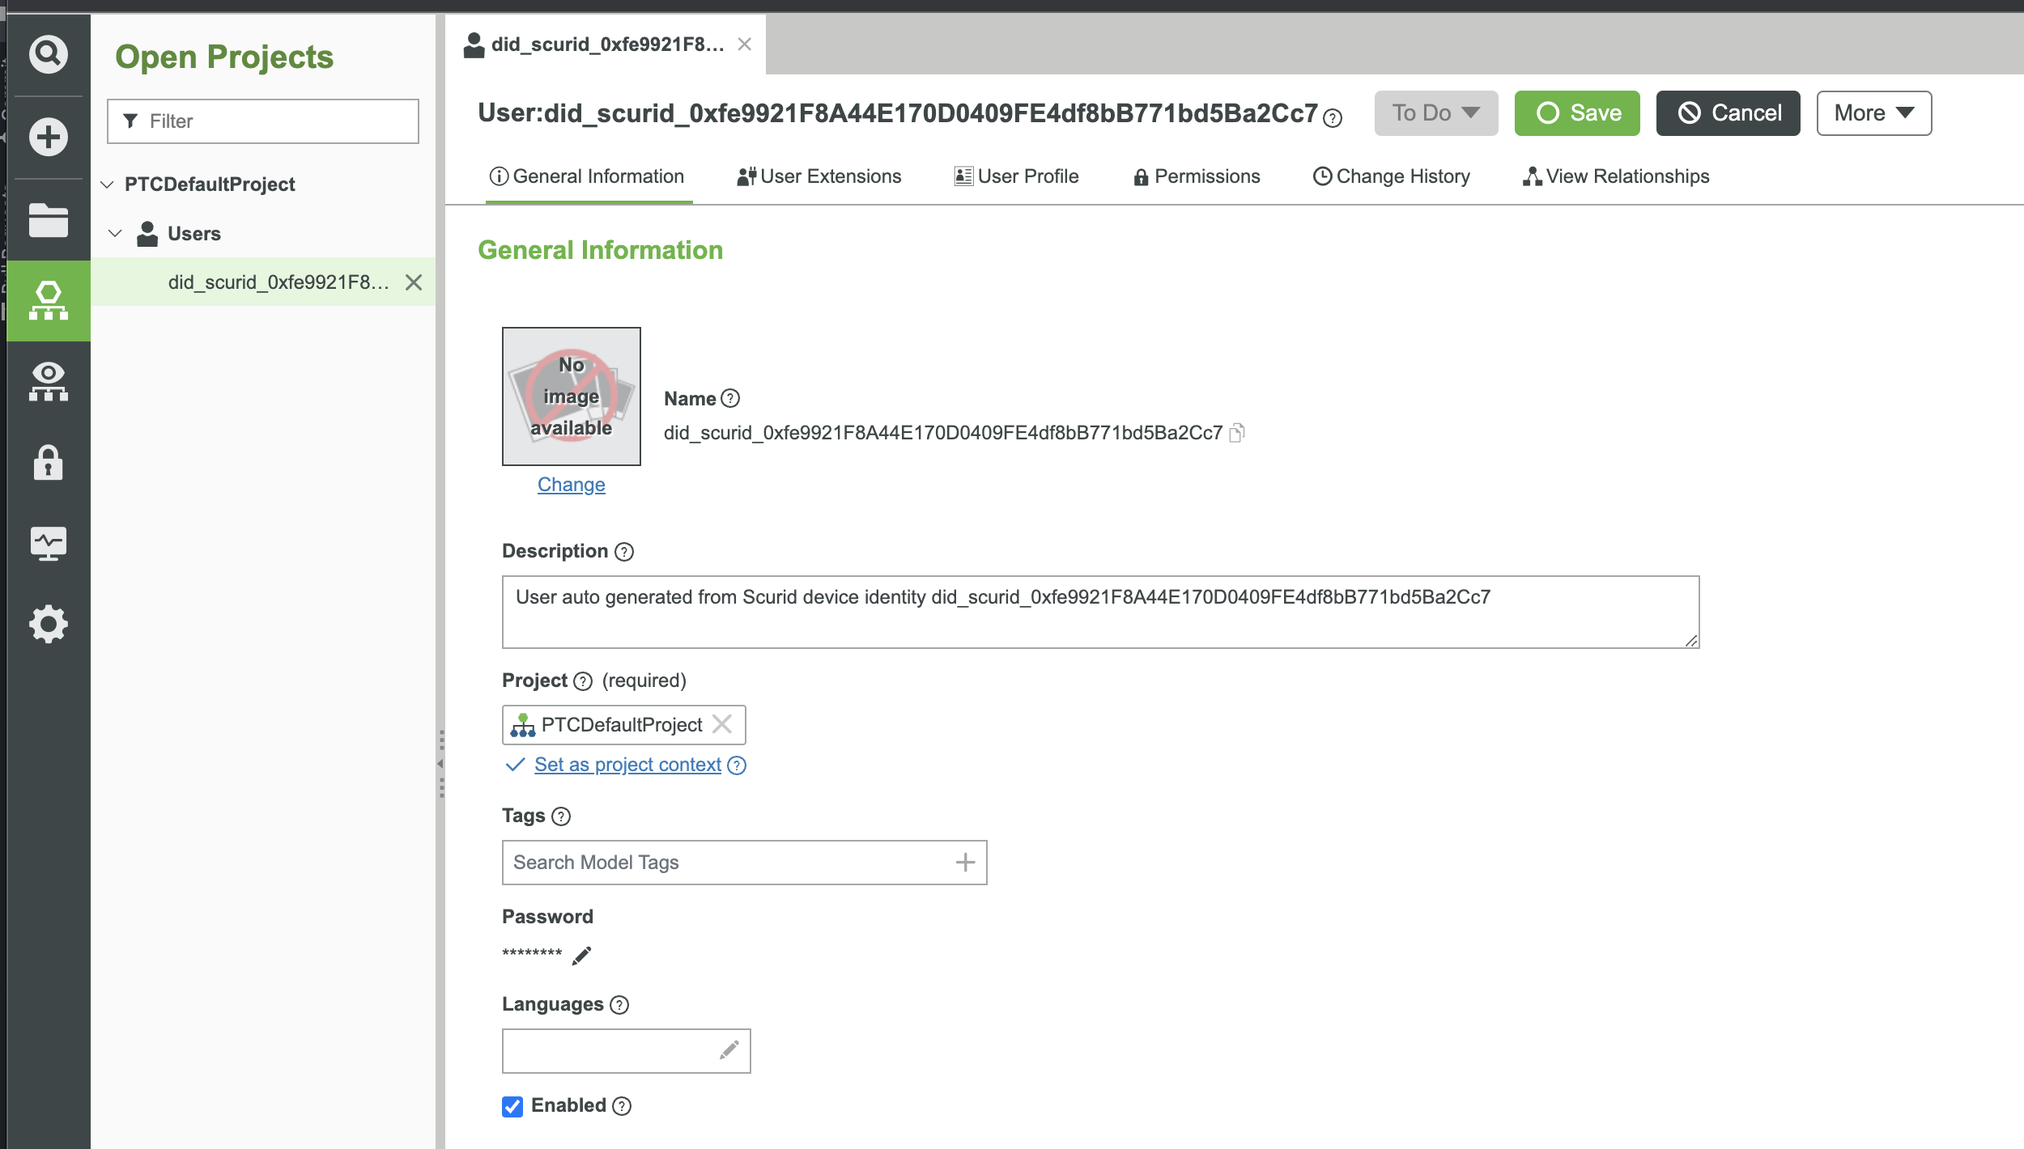Switch to the Permissions tab
Image resolution: width=2024 pixels, height=1149 pixels.
pos(1197,176)
